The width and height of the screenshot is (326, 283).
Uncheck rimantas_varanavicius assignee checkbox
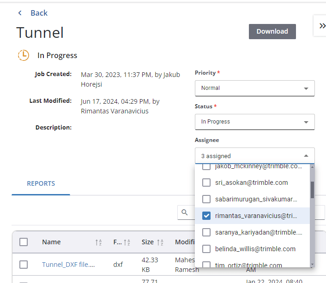[x=206, y=216]
